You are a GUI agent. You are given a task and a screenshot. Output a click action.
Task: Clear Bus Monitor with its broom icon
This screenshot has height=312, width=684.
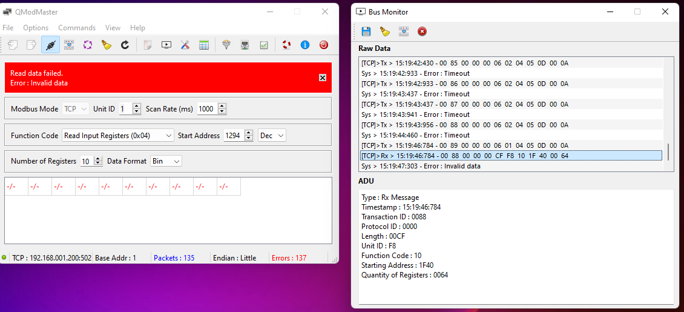(385, 32)
